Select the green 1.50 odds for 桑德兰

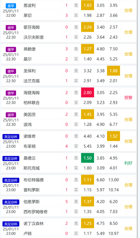pos(87,158)
